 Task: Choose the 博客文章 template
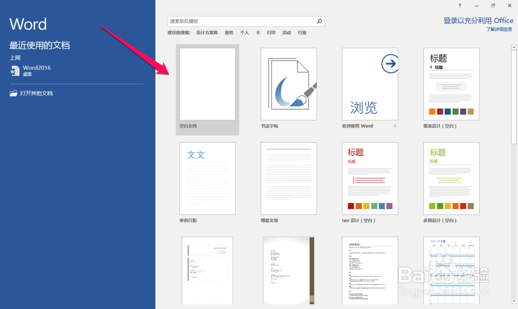point(289,179)
